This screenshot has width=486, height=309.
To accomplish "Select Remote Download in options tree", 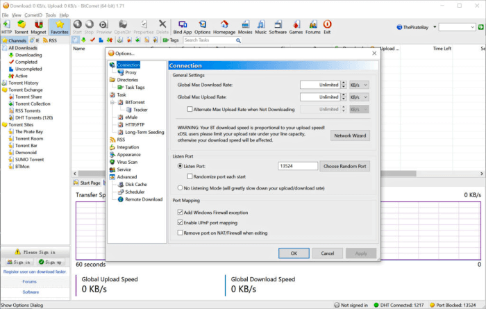I will click(144, 199).
